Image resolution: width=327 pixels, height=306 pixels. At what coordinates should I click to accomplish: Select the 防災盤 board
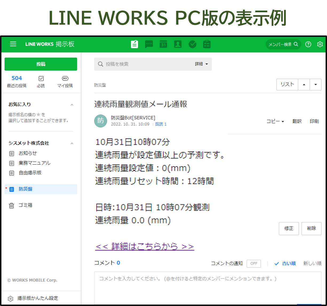point(41,189)
